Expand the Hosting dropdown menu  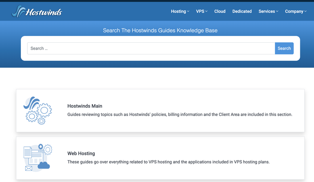click(180, 11)
